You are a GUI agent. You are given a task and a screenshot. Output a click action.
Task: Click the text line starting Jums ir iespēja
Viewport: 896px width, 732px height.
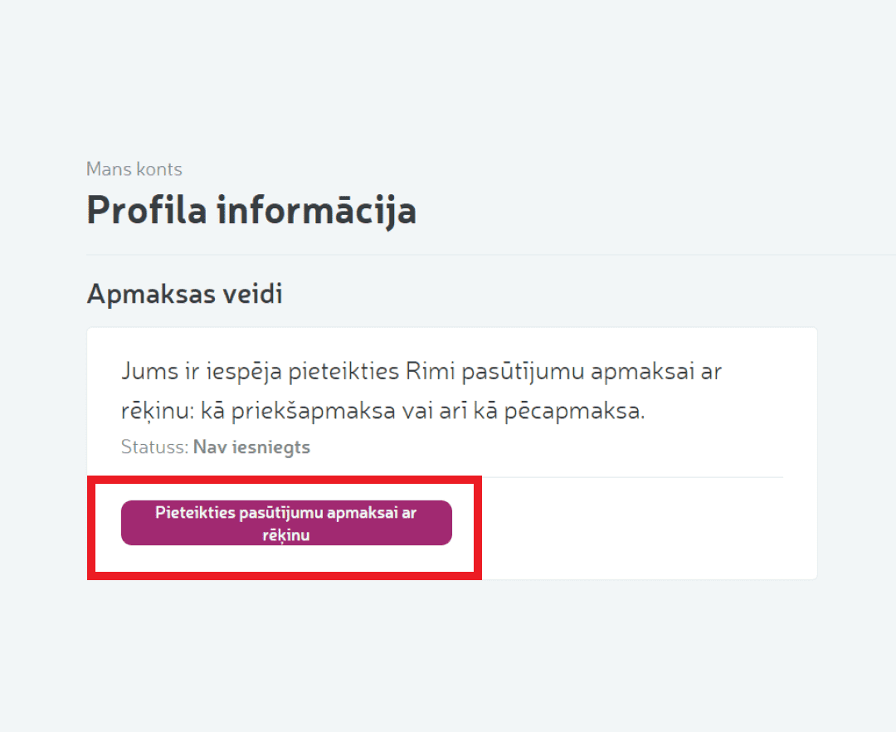421,371
